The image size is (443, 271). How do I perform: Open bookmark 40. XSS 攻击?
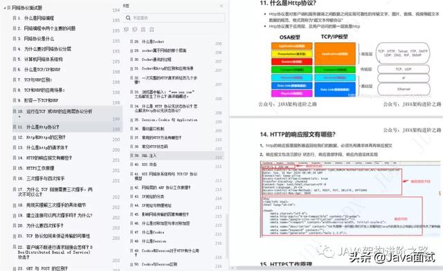(x=145, y=165)
